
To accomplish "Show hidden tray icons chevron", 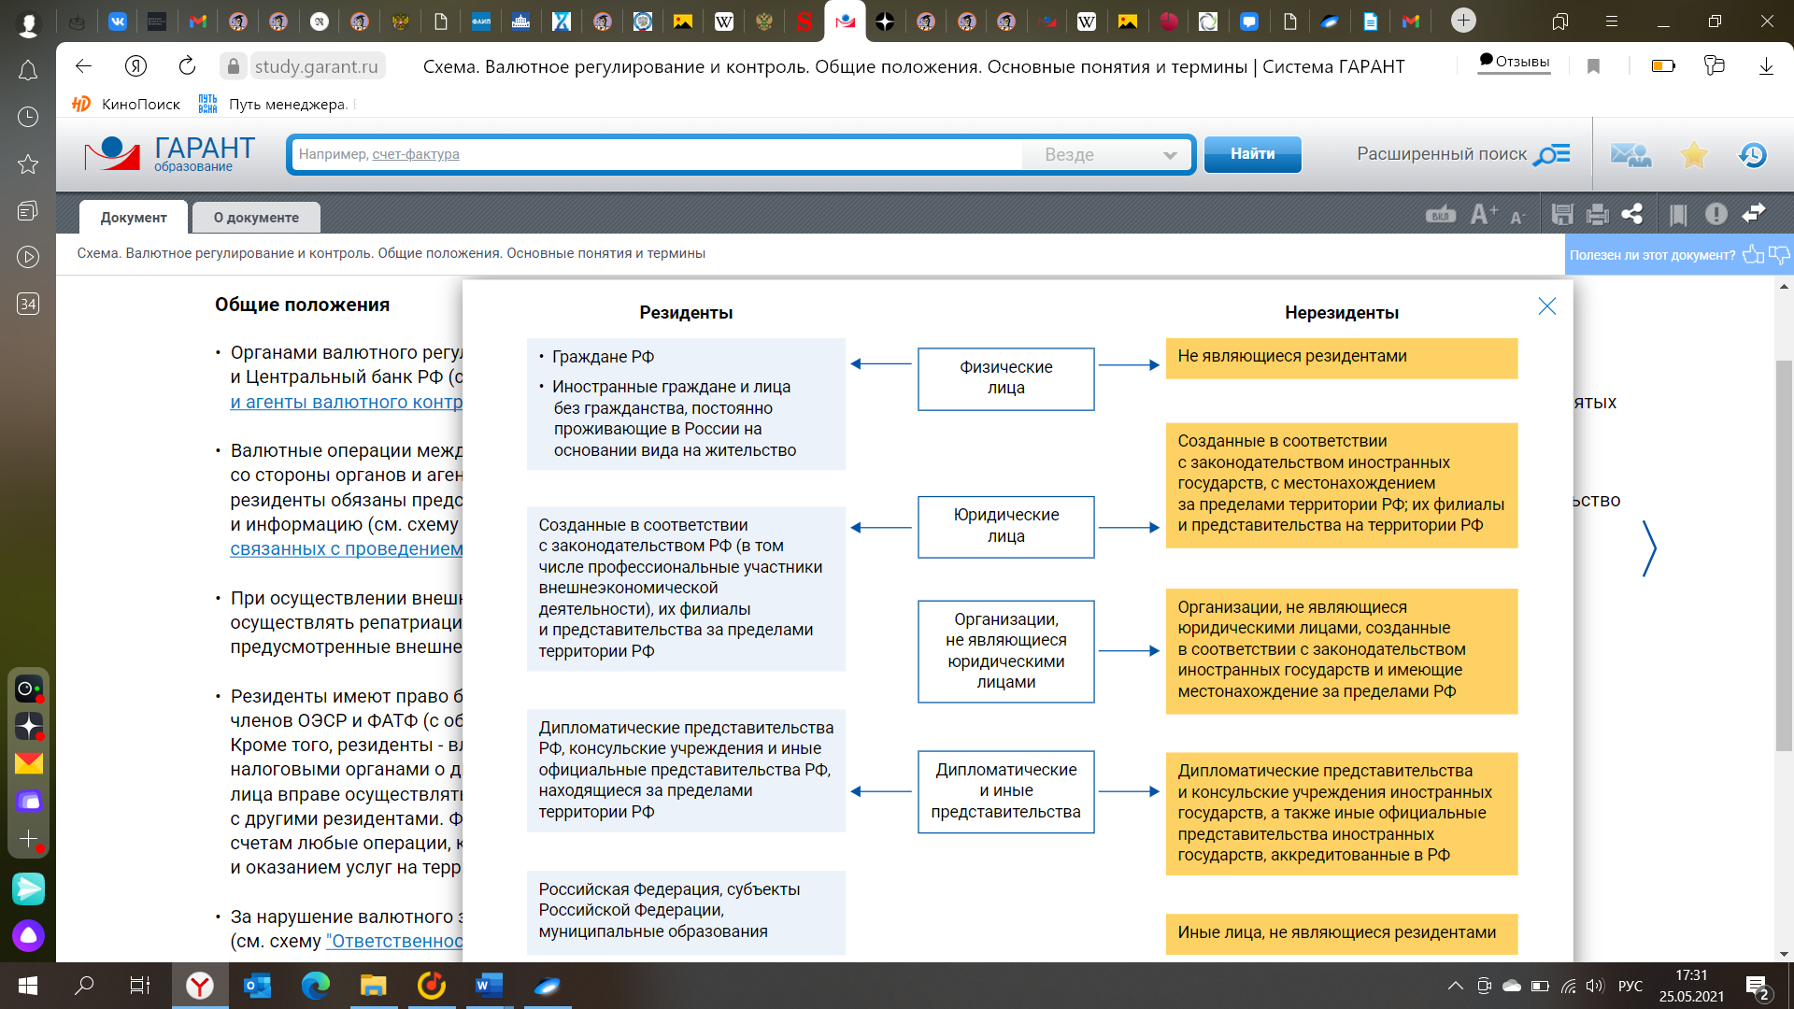I will point(1456,986).
